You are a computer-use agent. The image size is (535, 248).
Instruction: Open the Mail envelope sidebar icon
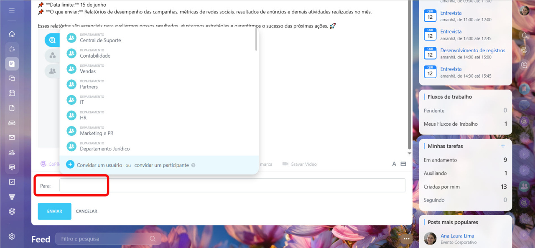pos(12,137)
